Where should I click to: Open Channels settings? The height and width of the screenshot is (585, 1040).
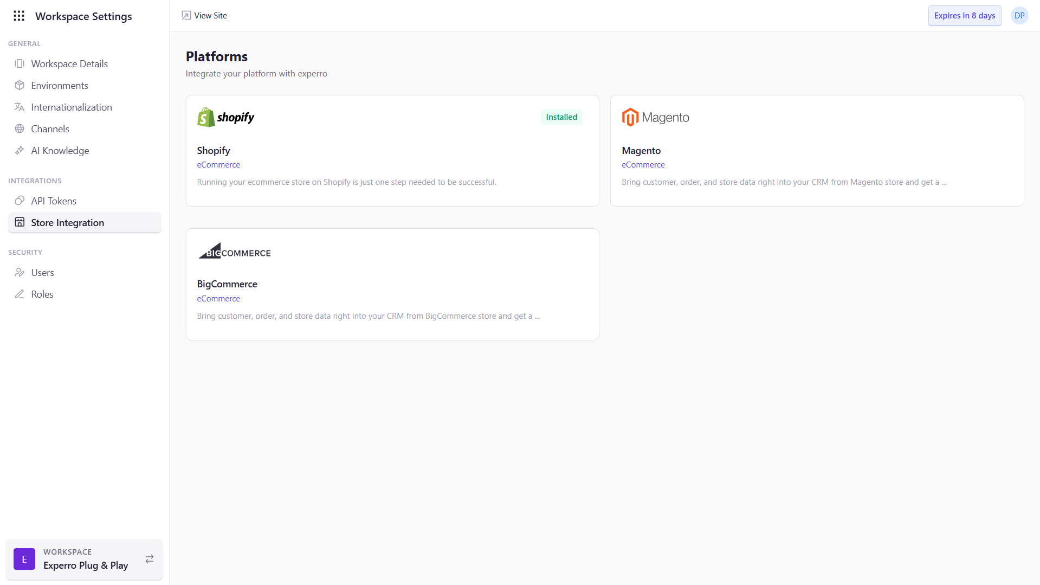85,128
